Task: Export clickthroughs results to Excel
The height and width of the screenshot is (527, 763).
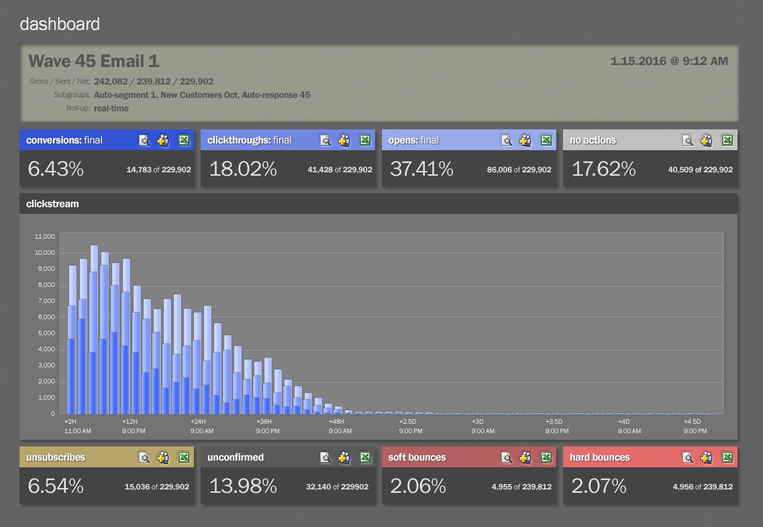Action: tap(364, 141)
